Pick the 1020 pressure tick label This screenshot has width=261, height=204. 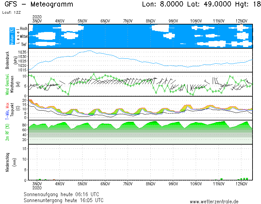click(22, 66)
